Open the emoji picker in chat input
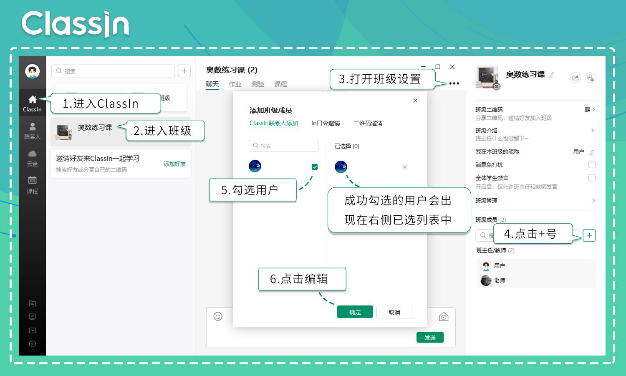The width and height of the screenshot is (626, 376). pos(218,316)
